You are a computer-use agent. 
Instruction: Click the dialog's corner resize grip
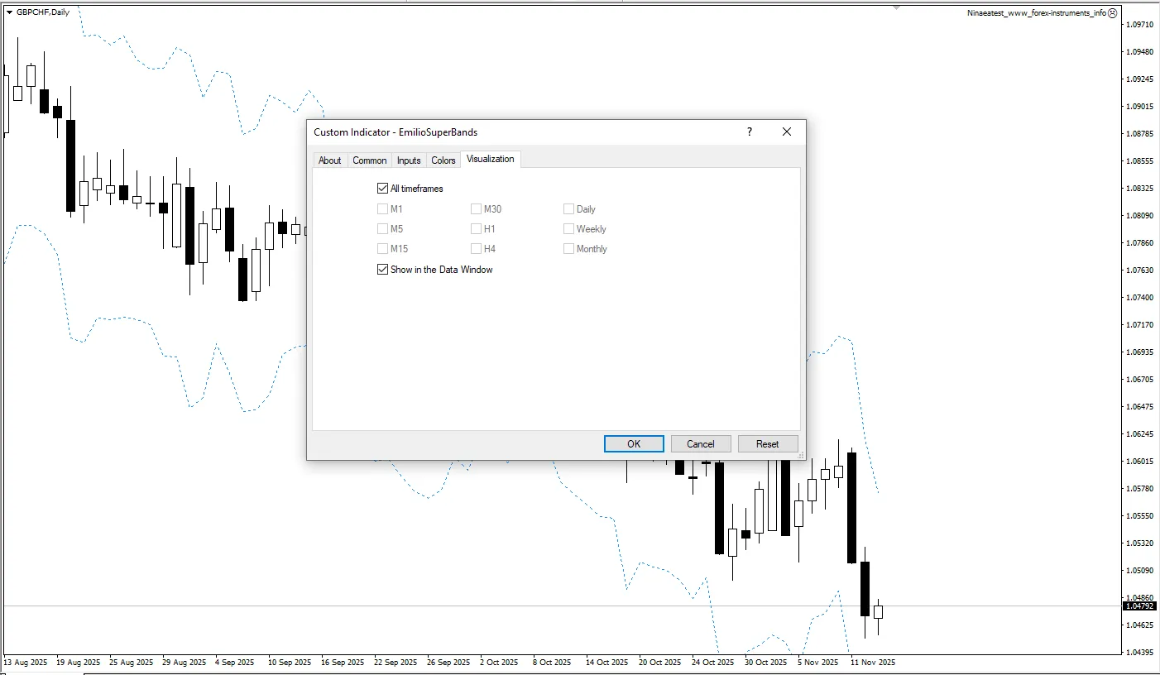(800, 455)
